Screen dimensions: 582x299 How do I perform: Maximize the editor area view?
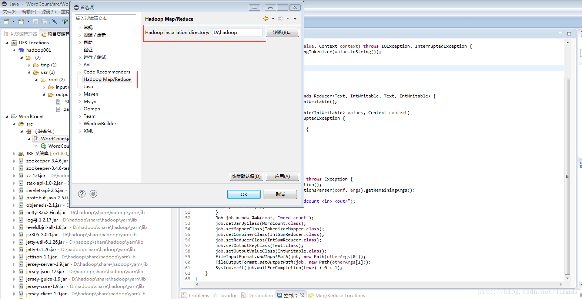[569, 33]
